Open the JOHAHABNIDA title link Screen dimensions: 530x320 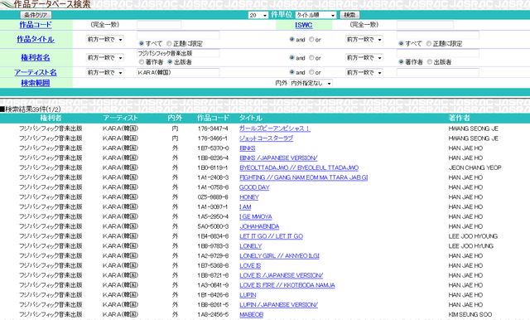tap(259, 226)
